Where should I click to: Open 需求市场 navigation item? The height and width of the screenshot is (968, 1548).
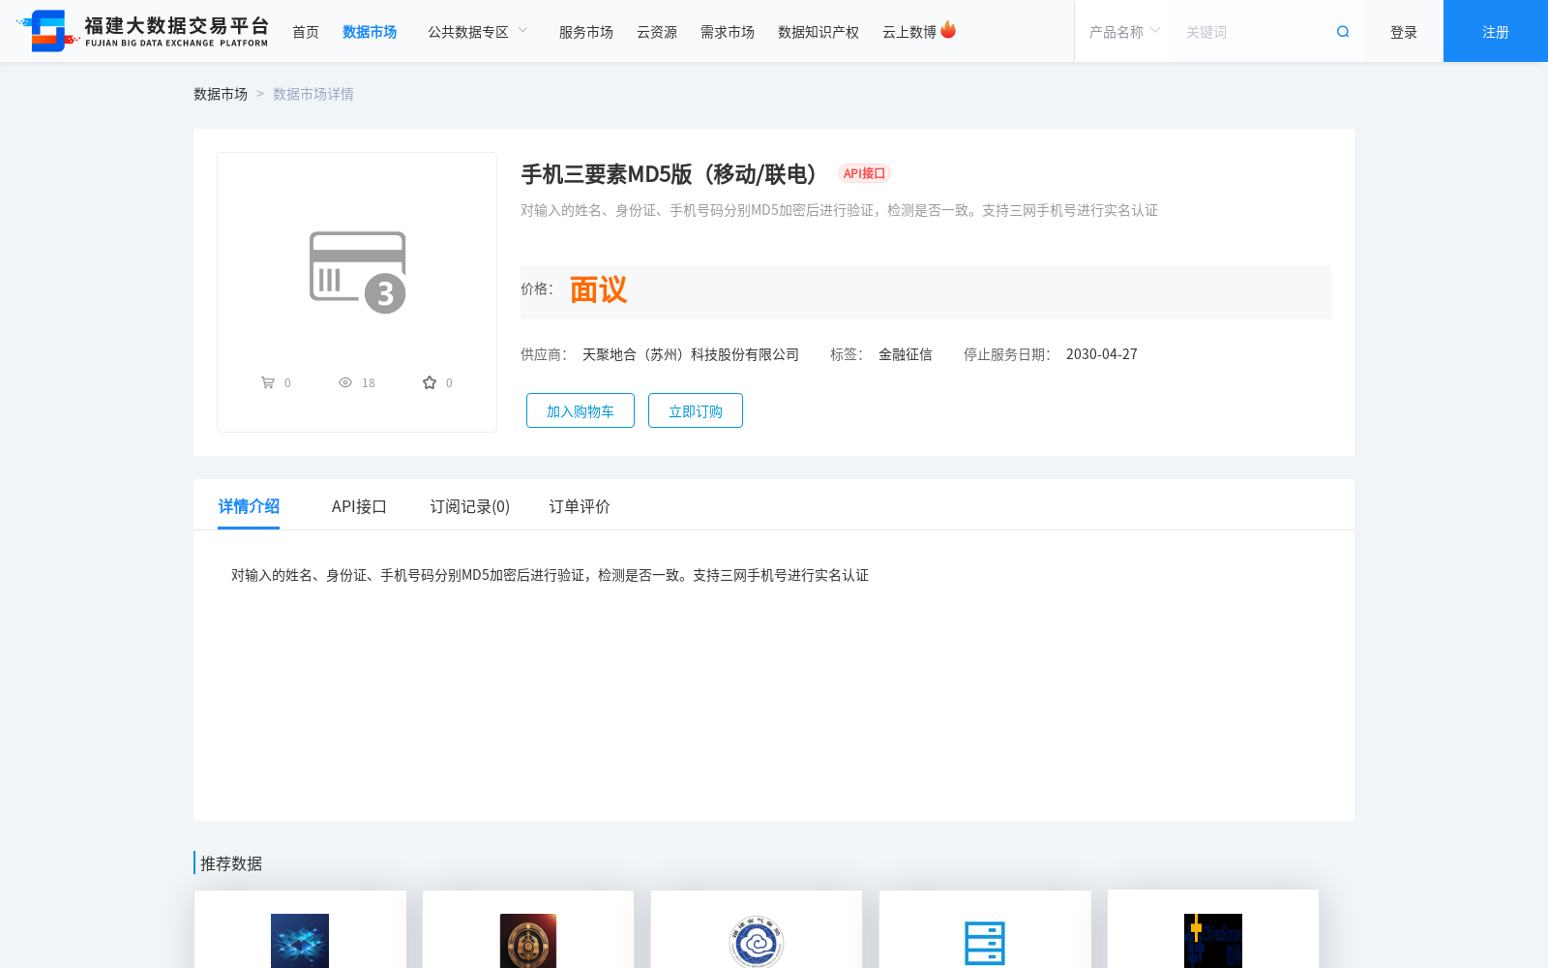coord(728,32)
